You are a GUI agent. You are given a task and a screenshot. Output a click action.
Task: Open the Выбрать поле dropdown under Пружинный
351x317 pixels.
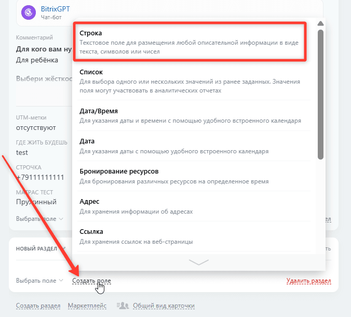pos(39,219)
